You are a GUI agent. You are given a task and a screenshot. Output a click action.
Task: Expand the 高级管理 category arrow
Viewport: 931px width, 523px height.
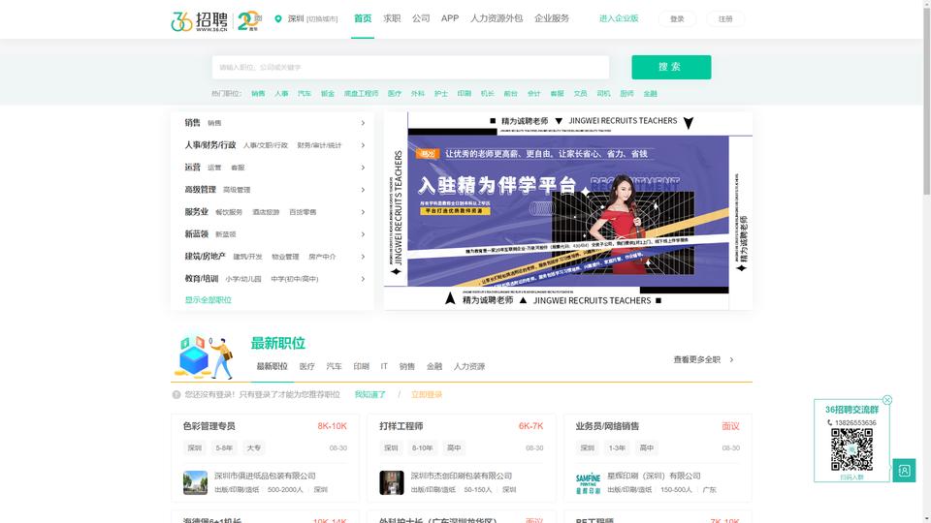click(x=363, y=190)
